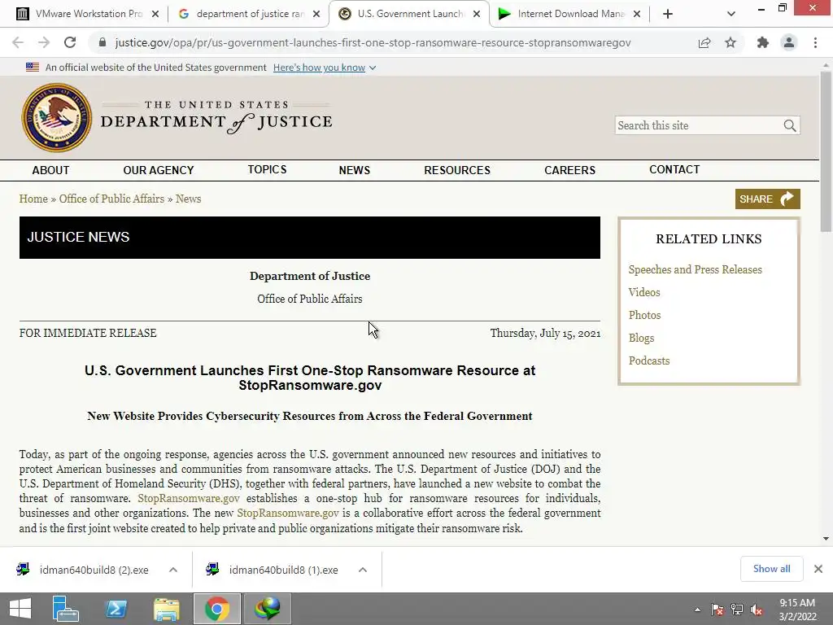Switch to the Internet Download Manager tab
The height and width of the screenshot is (625, 833).
[569, 15]
